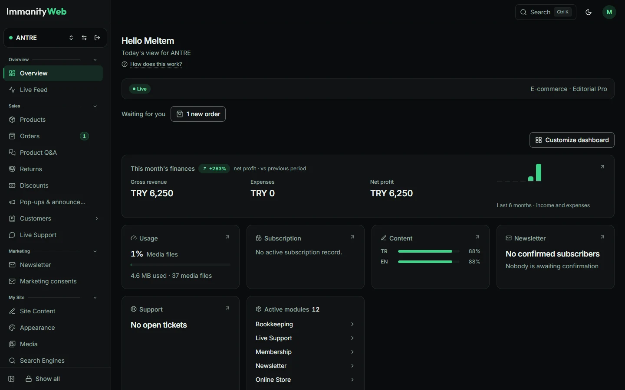Open Product Q&A in the sidebar
625x390 pixels.
pyautogui.click(x=53, y=153)
